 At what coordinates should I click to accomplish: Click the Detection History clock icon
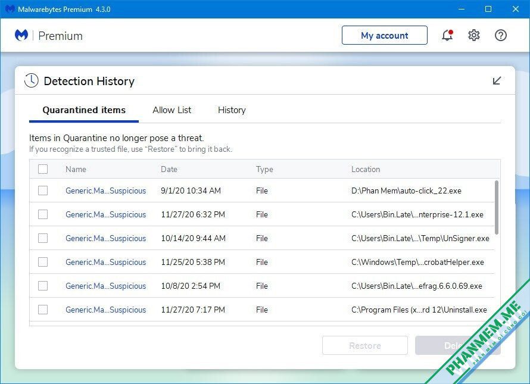tap(32, 80)
